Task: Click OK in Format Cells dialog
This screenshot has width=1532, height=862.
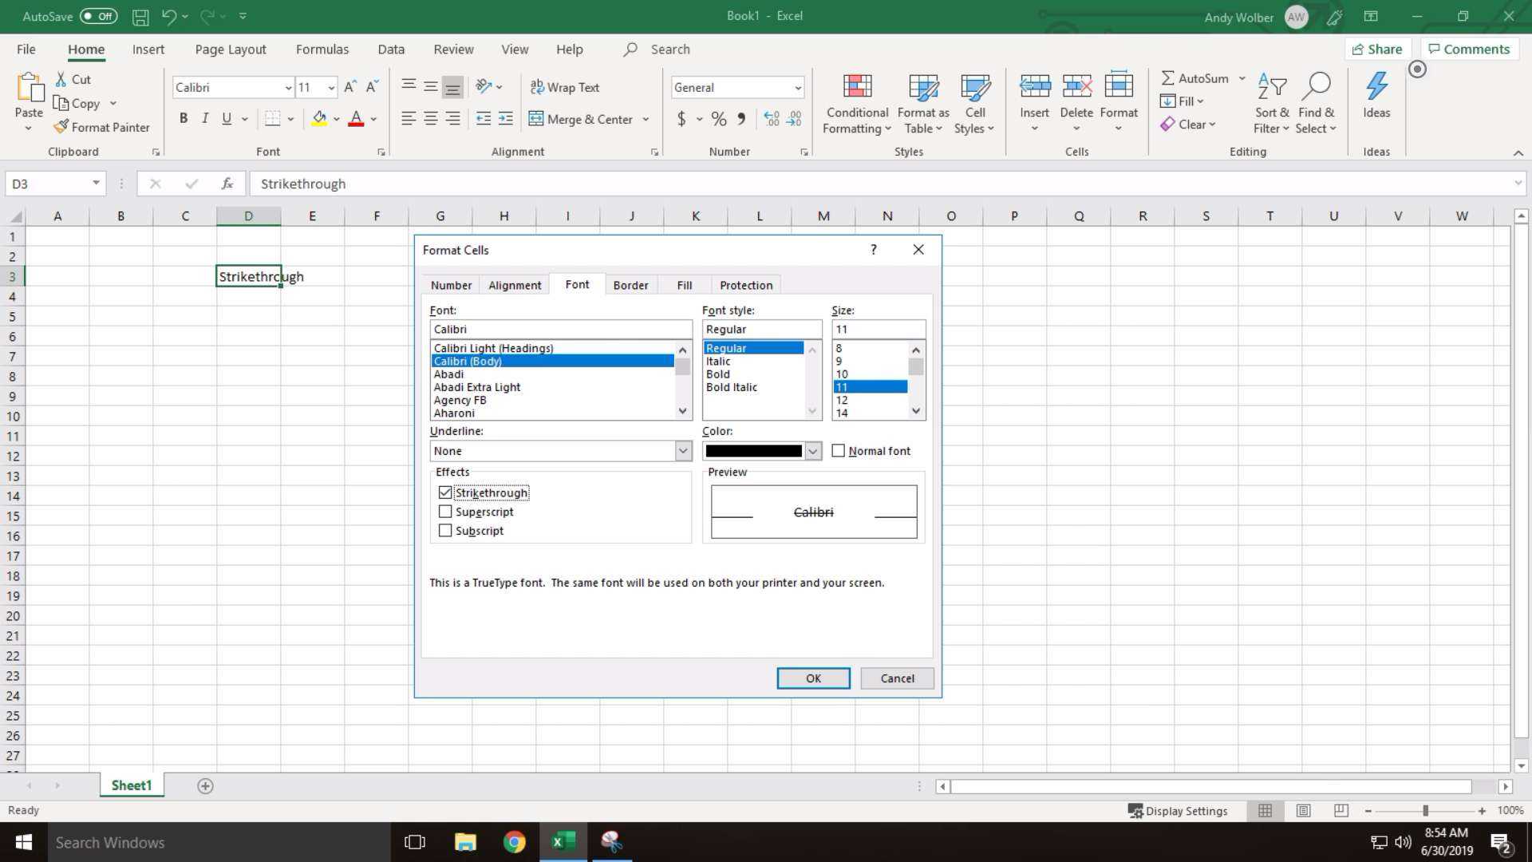Action: [813, 678]
